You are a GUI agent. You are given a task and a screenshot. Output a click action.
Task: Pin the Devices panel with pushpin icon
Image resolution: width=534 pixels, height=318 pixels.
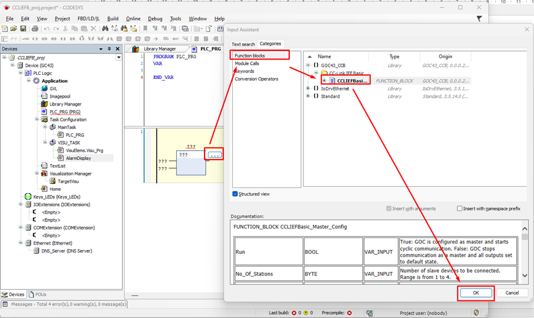[109, 49]
